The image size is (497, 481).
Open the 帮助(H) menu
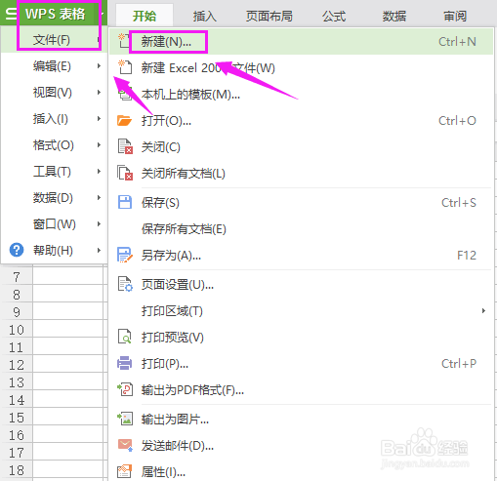(x=54, y=250)
